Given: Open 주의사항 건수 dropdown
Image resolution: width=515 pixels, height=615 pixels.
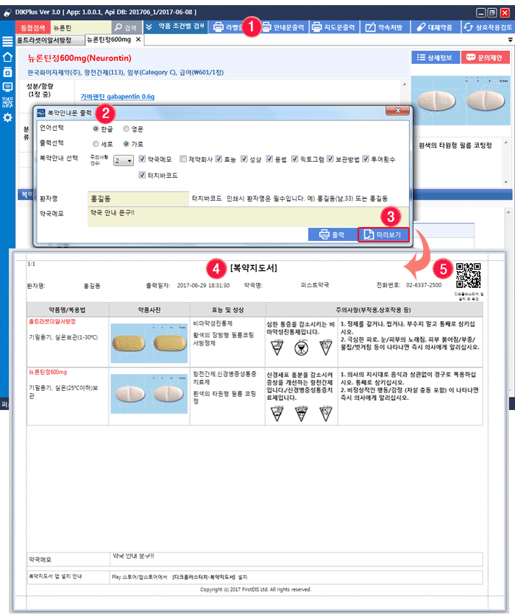Looking at the screenshot, I should click(x=124, y=160).
